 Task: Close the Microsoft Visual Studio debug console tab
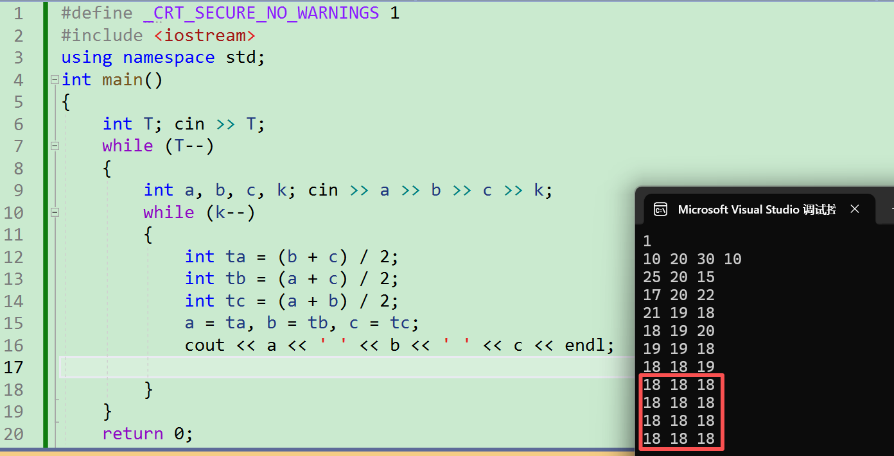pos(855,209)
